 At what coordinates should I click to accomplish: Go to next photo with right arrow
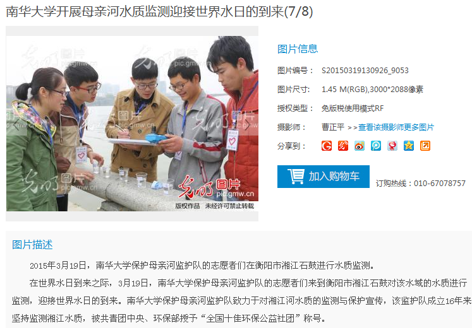248,125
